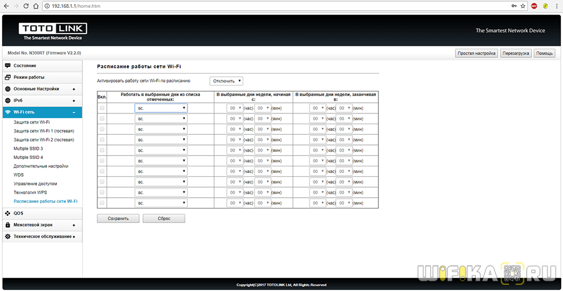Click the "Сохранить" button
This screenshot has width=563, height=291.
118,219
